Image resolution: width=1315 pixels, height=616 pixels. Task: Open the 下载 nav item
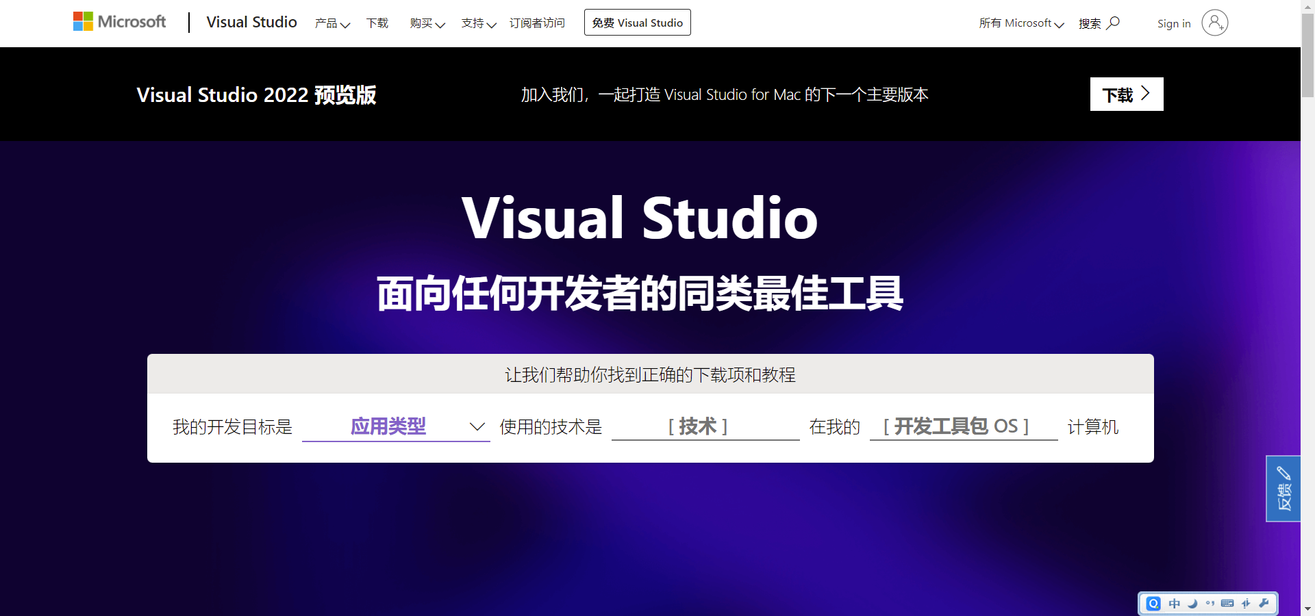tap(377, 23)
